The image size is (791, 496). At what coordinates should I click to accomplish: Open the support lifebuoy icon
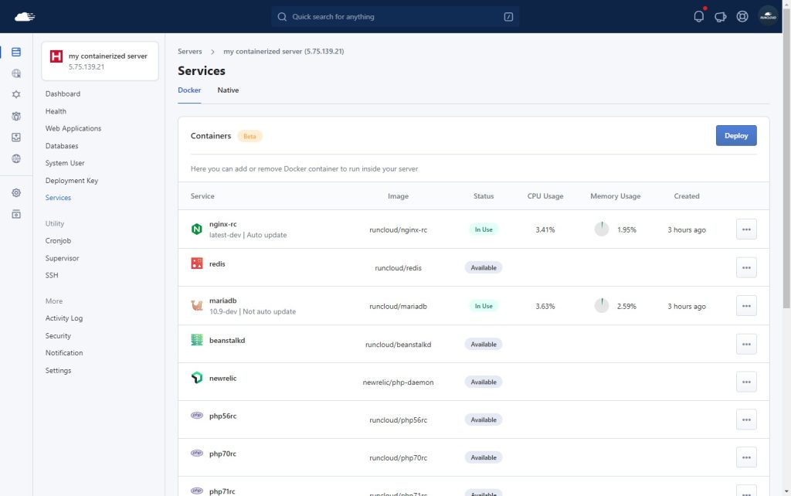coord(742,17)
